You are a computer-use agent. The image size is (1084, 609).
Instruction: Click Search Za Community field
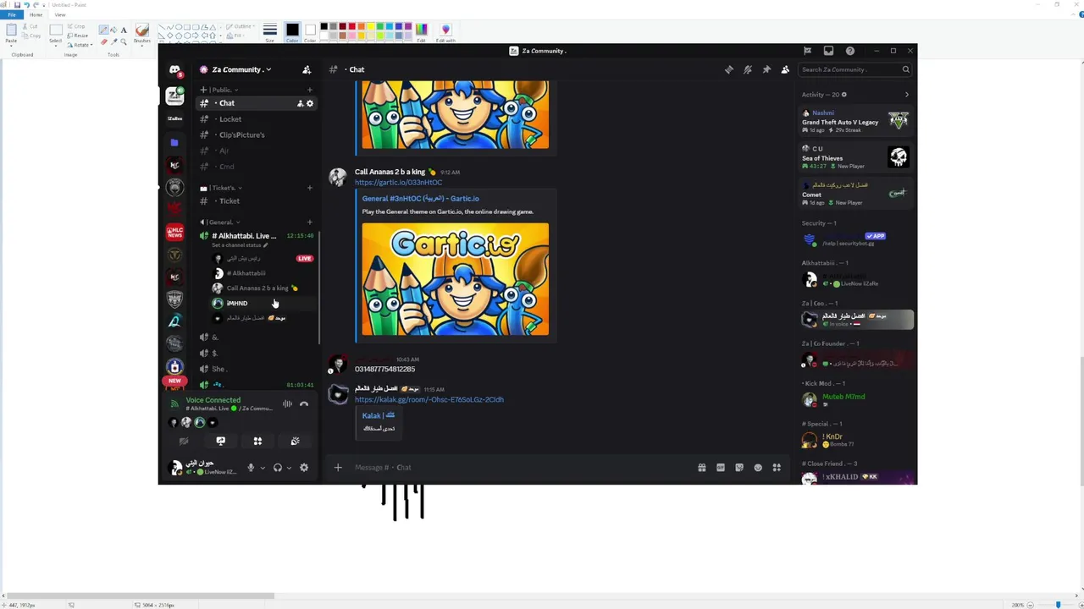pos(855,69)
